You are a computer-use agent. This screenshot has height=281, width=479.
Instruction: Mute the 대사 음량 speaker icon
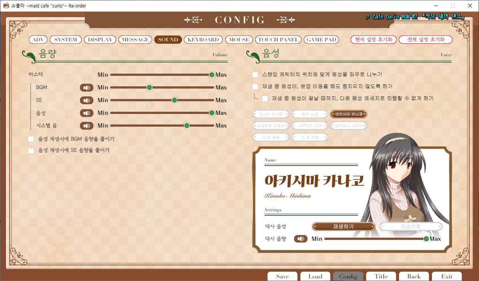click(x=301, y=239)
